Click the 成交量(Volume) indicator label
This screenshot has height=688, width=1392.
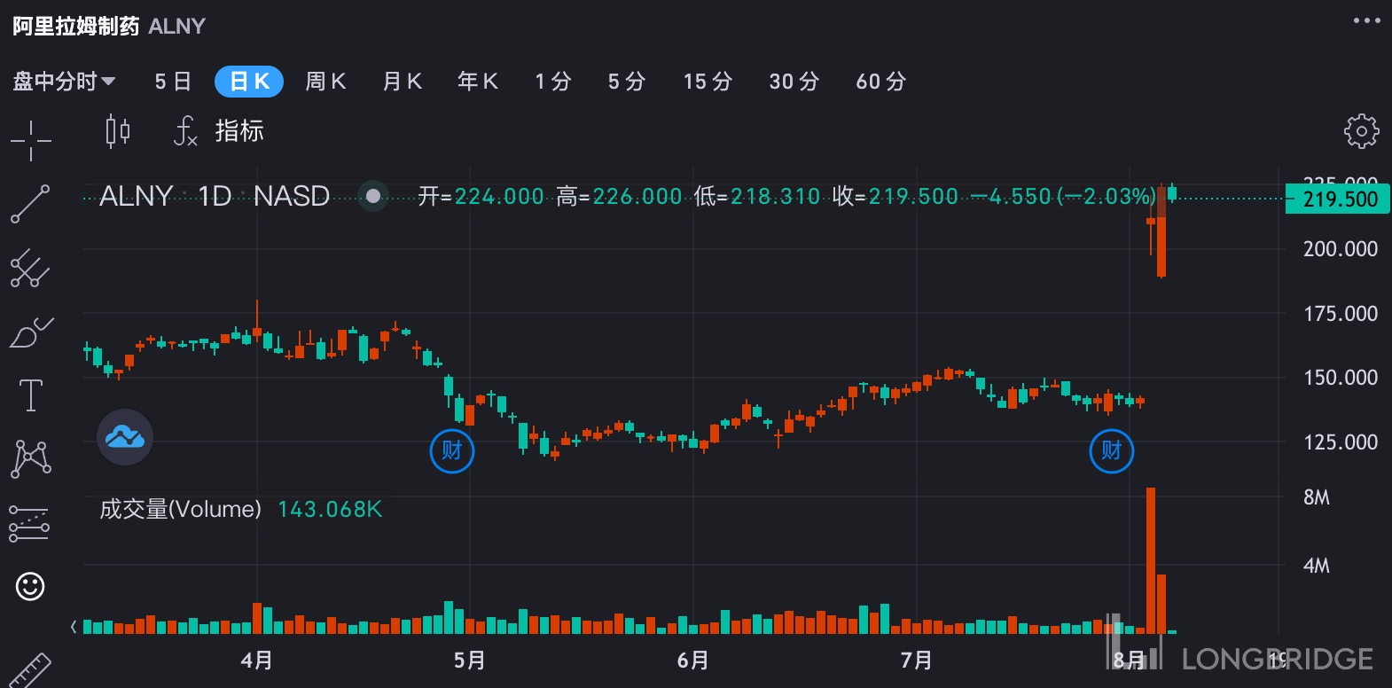(180, 509)
